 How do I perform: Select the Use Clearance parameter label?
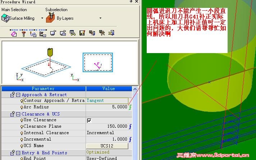(x=40, y=120)
